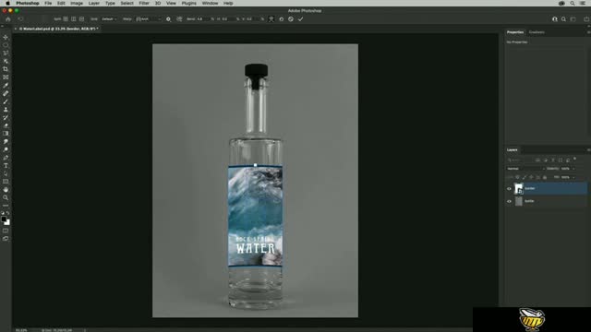Select the Frame tool
Image resolution: width=591 pixels, height=332 pixels.
(6, 77)
